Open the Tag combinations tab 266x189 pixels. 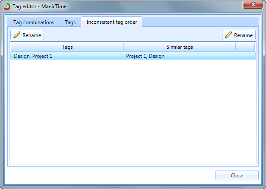click(x=34, y=22)
